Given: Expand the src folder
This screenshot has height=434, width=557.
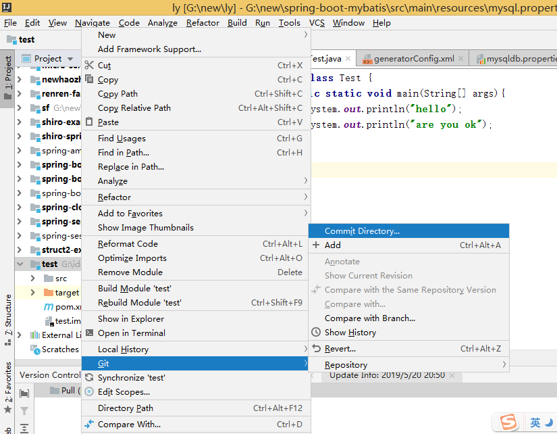Looking at the screenshot, I should coord(33,279).
